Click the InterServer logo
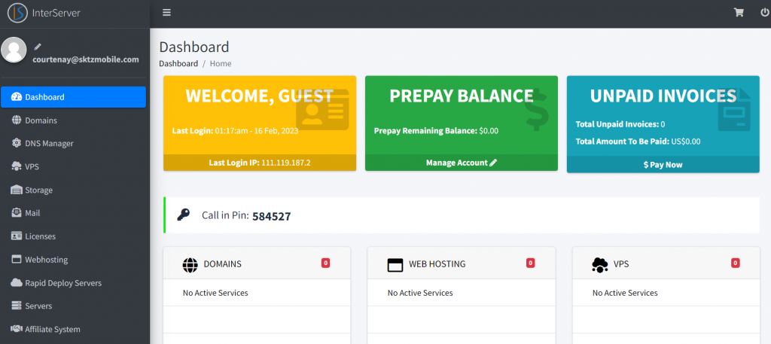 click(44, 14)
